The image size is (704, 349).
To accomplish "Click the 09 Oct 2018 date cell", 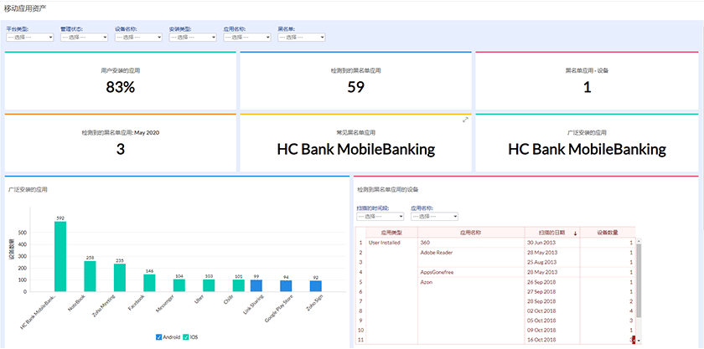I will click(x=552, y=331).
